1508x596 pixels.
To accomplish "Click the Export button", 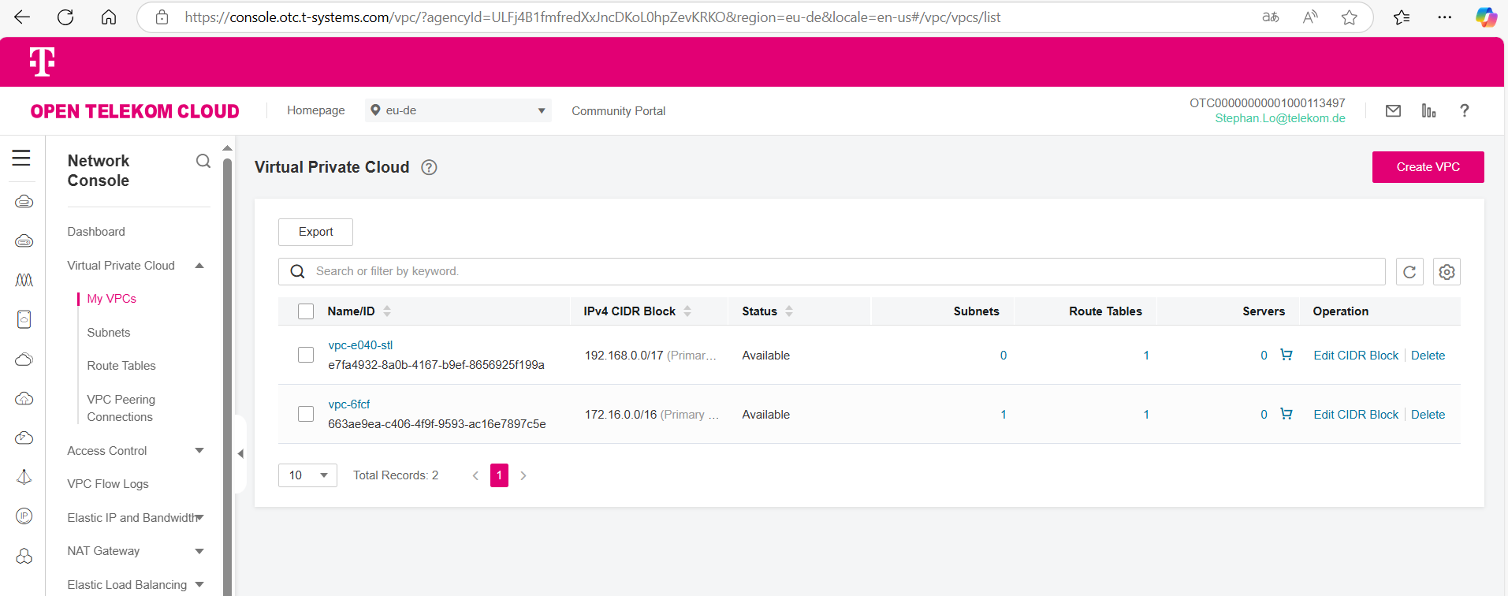I will [315, 232].
